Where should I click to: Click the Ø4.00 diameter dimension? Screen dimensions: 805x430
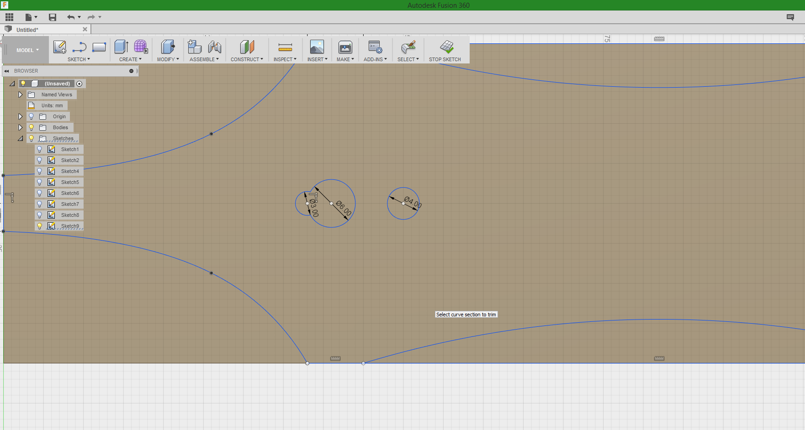coord(413,202)
